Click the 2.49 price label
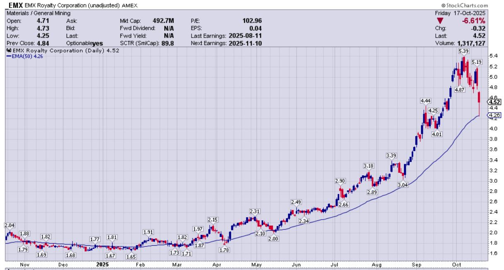 click(x=296, y=202)
